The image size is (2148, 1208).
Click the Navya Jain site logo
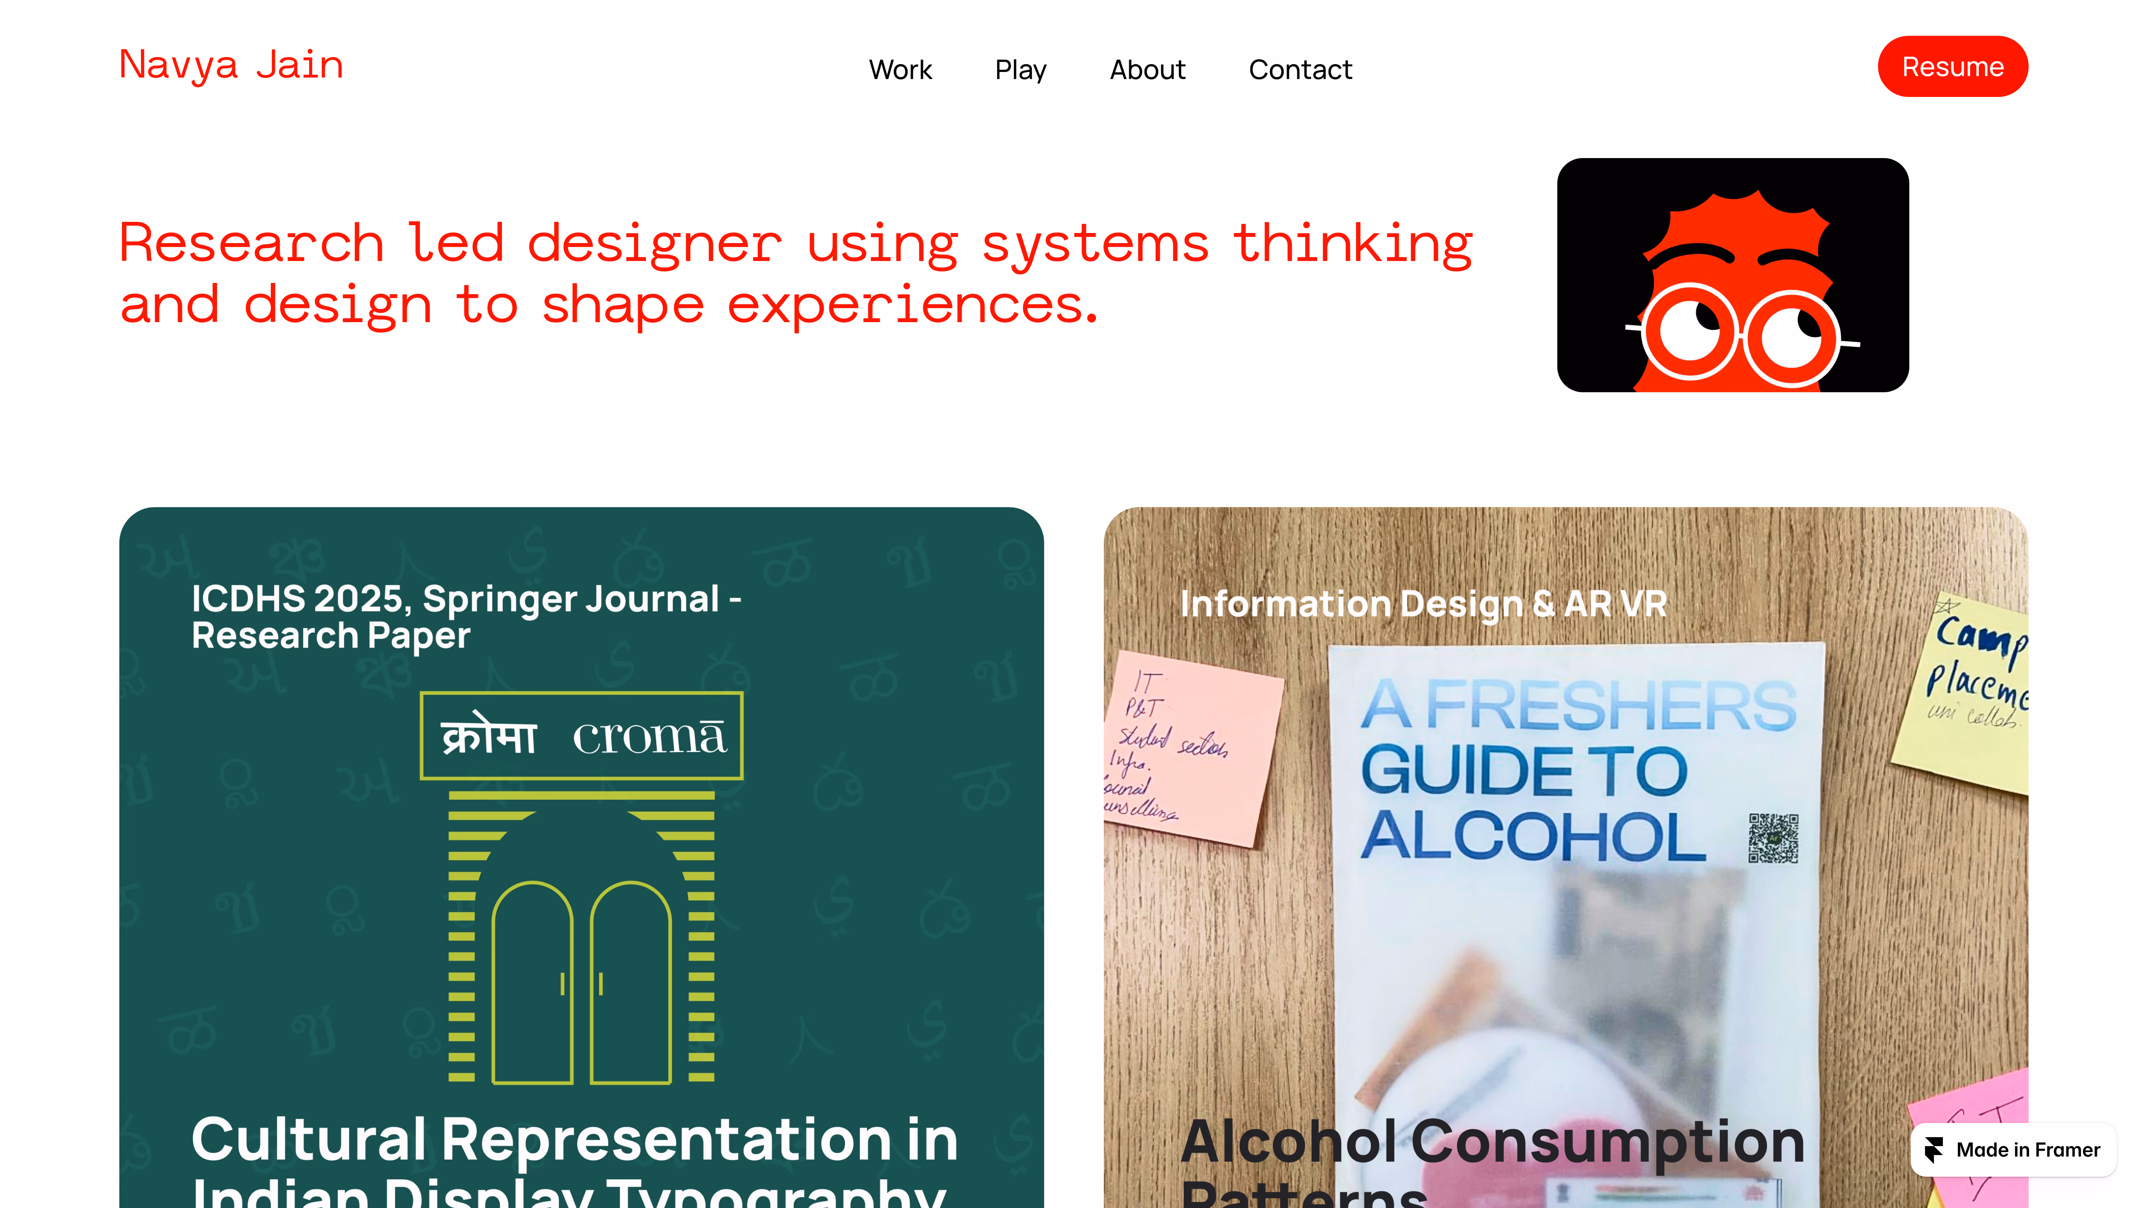coord(231,65)
